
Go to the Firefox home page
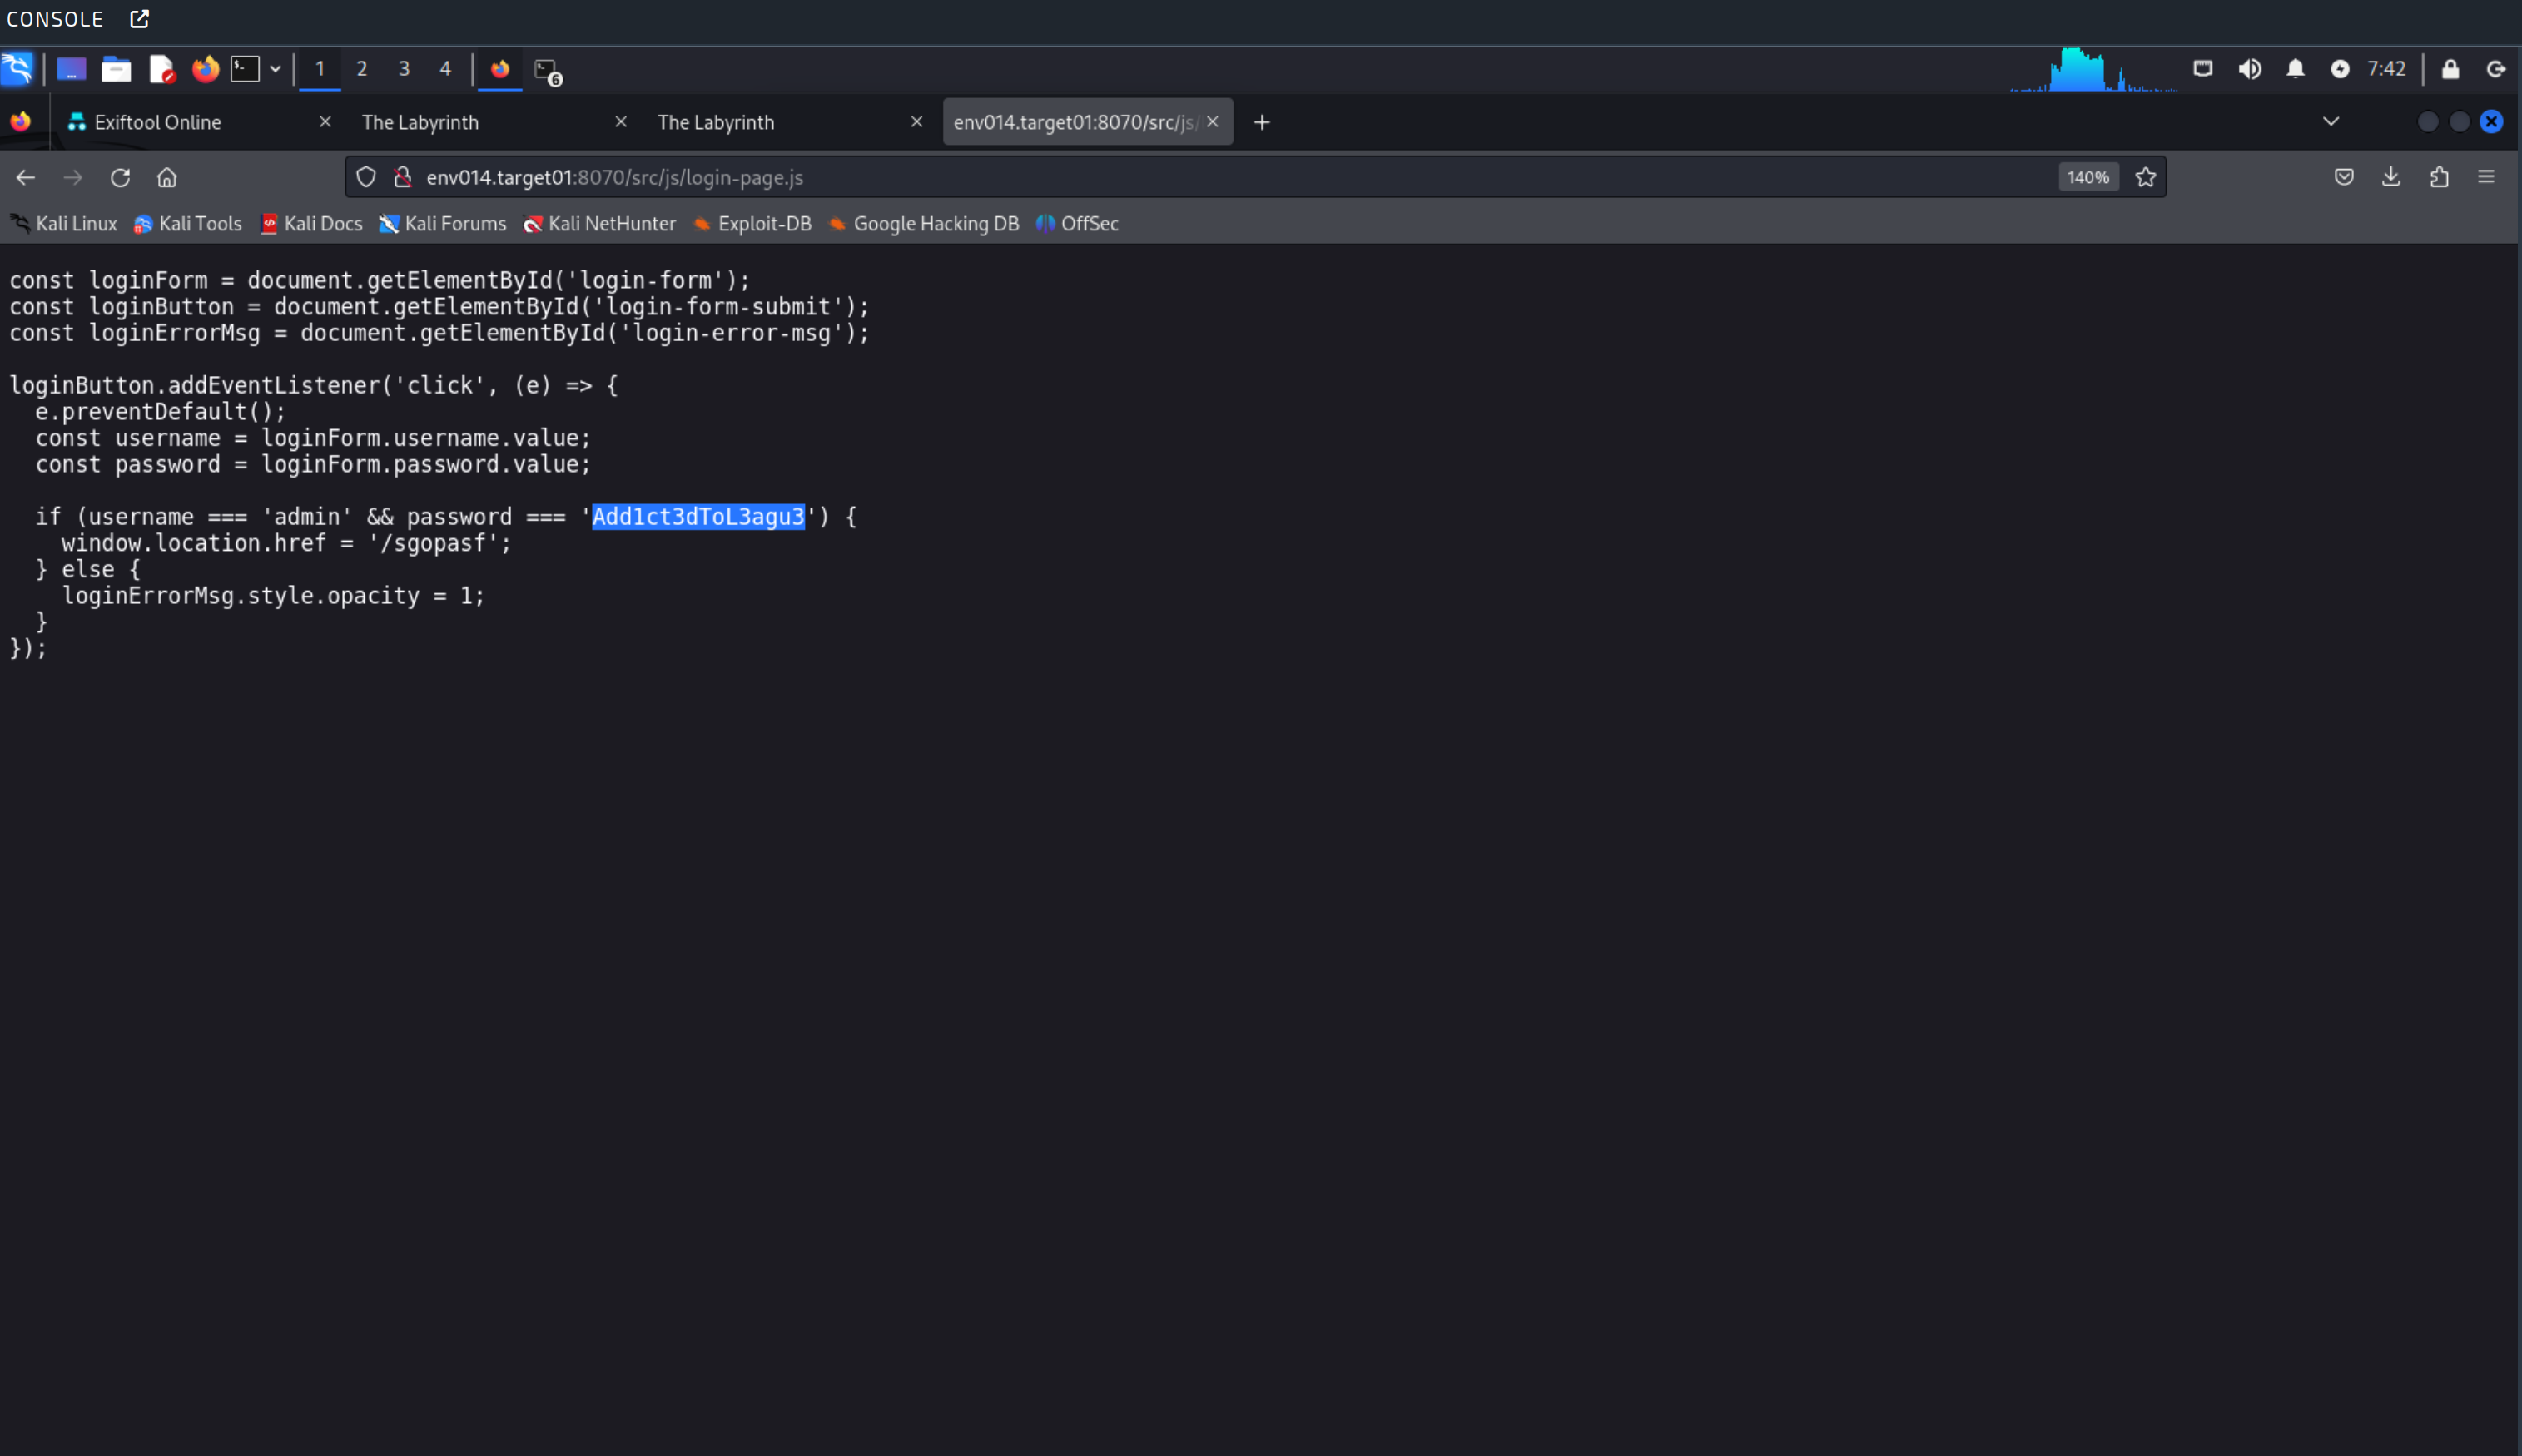pyautogui.click(x=167, y=177)
